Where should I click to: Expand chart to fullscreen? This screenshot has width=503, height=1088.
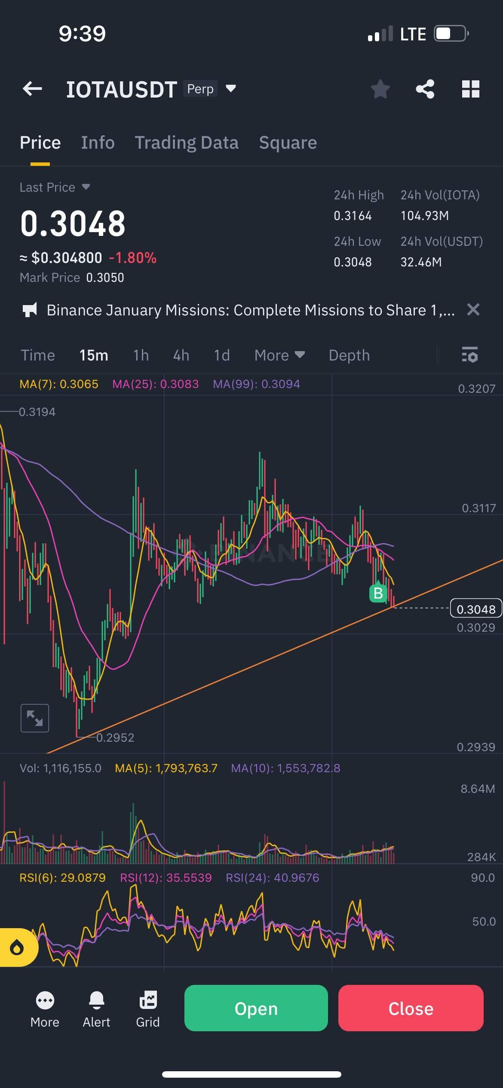[35, 718]
